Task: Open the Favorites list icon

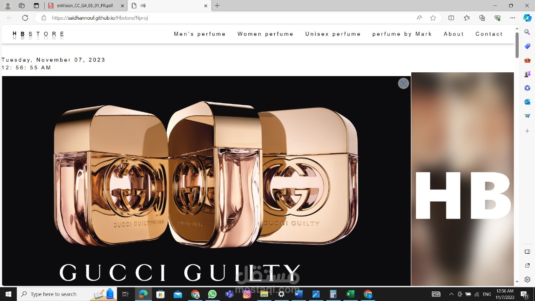Action: (467, 18)
